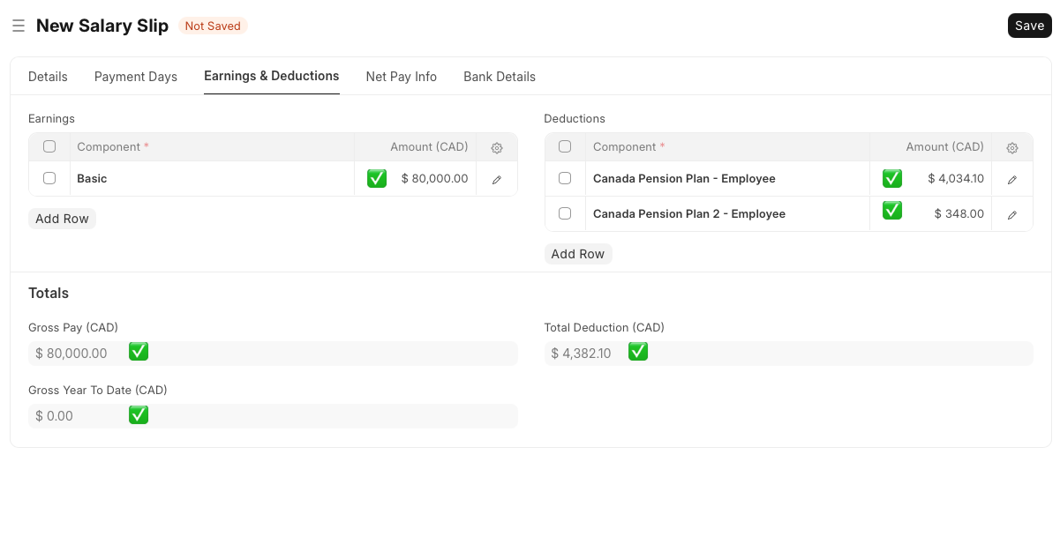Open the Deductions table settings gear
This screenshot has height=544, width=1060.
click(x=1012, y=148)
